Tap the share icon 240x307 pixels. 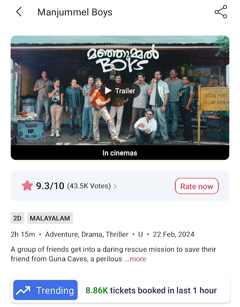coord(221,12)
